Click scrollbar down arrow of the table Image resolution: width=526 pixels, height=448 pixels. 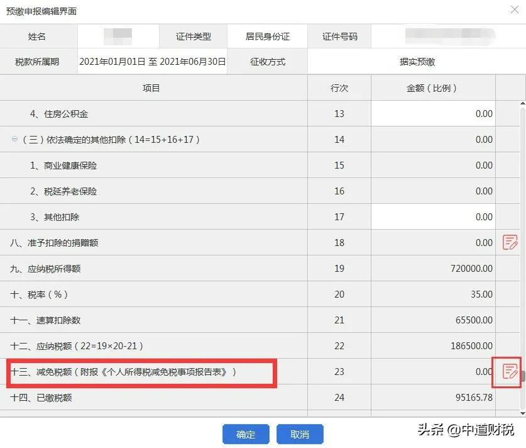(523, 413)
